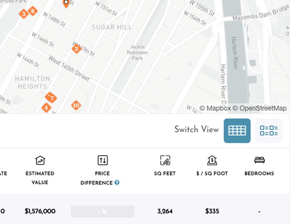The width and height of the screenshot is (300, 224).
Task: Sort by Bedrooms column header
Action: tap(259, 174)
